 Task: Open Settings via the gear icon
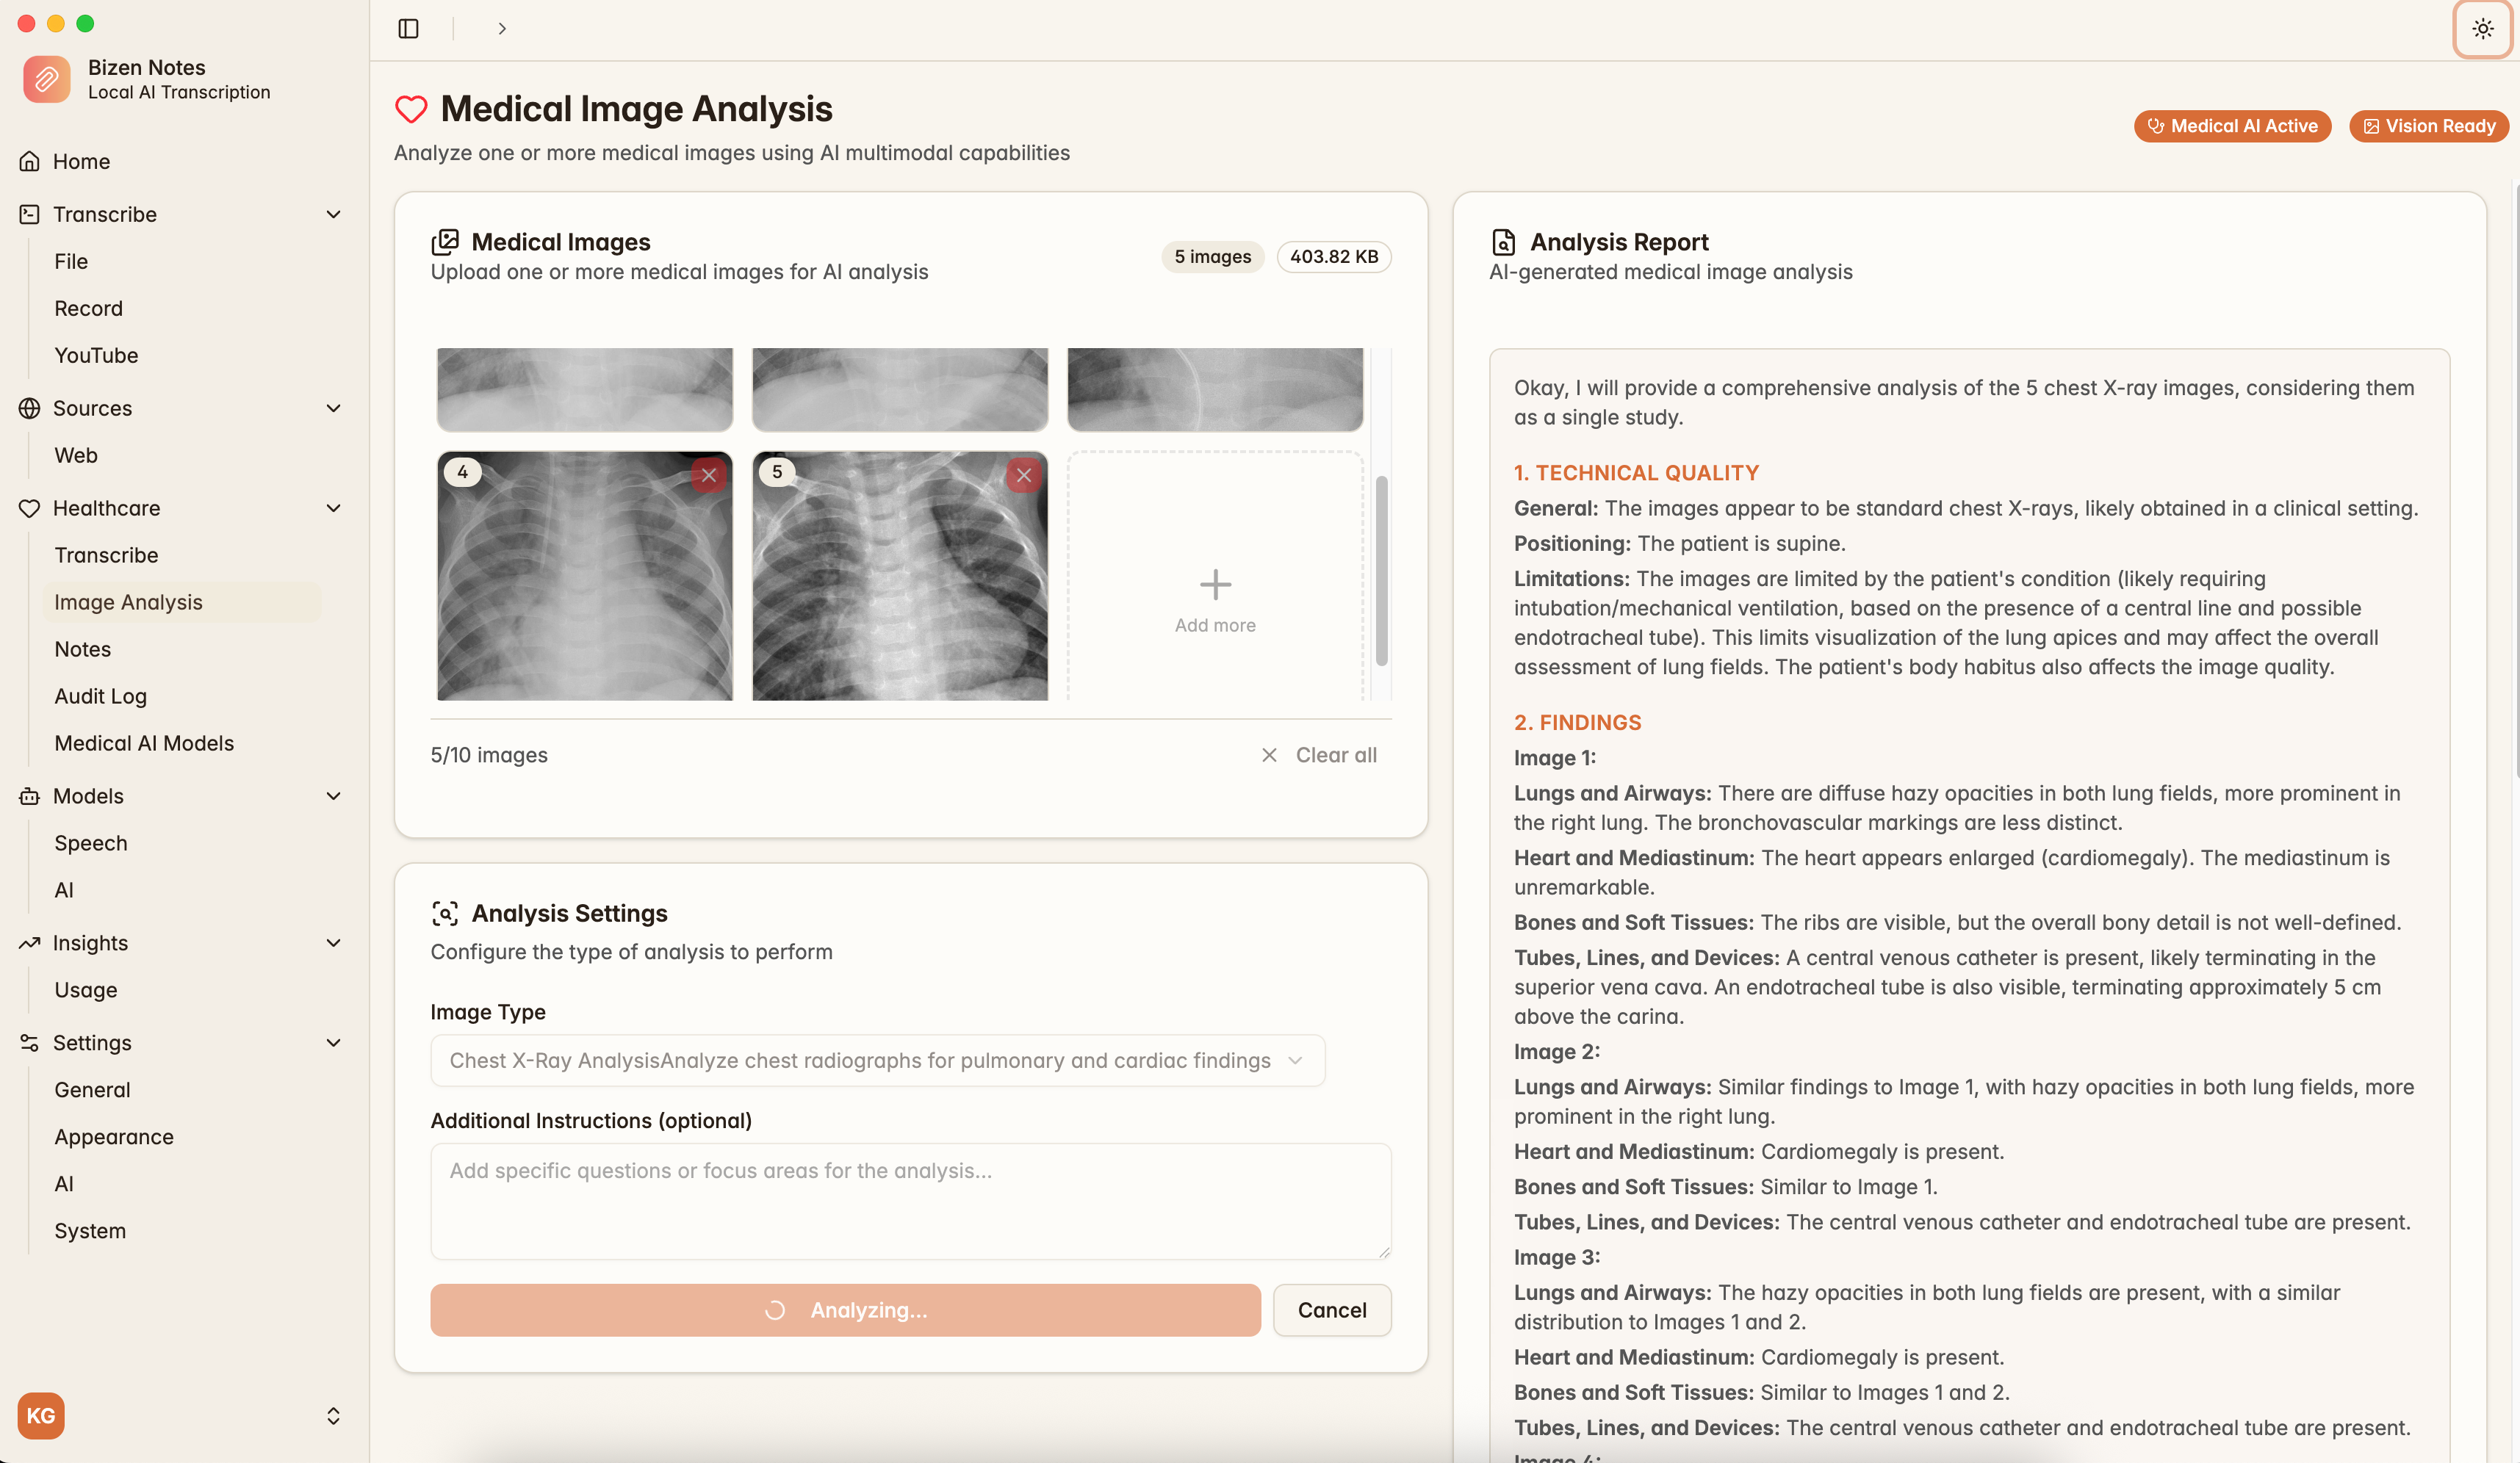[x=29, y=1042]
